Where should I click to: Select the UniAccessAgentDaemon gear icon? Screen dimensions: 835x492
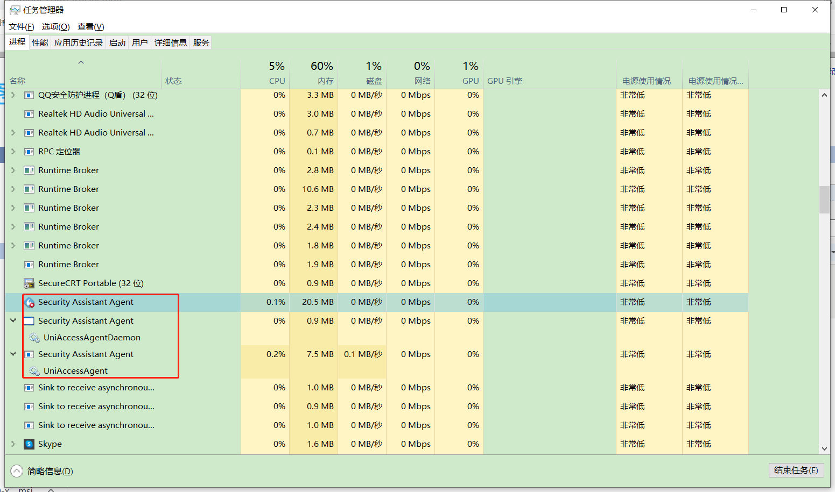point(34,338)
